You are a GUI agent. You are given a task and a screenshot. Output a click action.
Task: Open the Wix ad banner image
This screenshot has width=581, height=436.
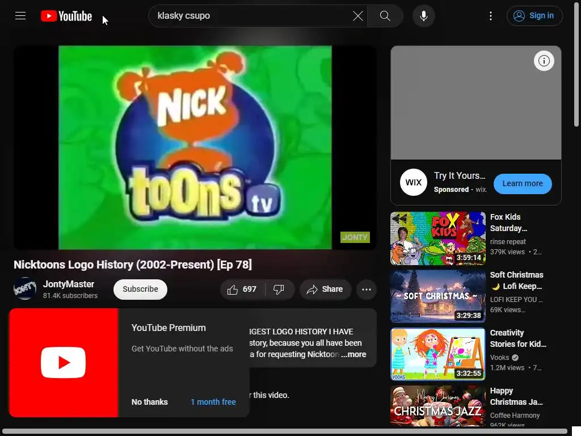[x=476, y=103]
